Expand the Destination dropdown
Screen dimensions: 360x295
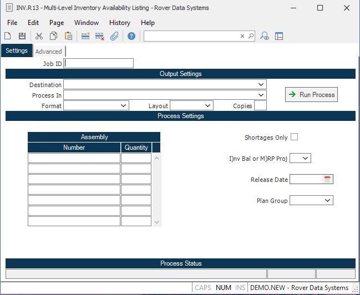tap(261, 85)
